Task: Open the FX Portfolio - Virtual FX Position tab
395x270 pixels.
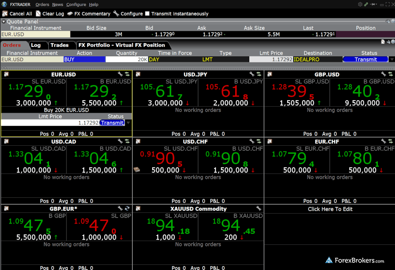Action: (x=122, y=45)
